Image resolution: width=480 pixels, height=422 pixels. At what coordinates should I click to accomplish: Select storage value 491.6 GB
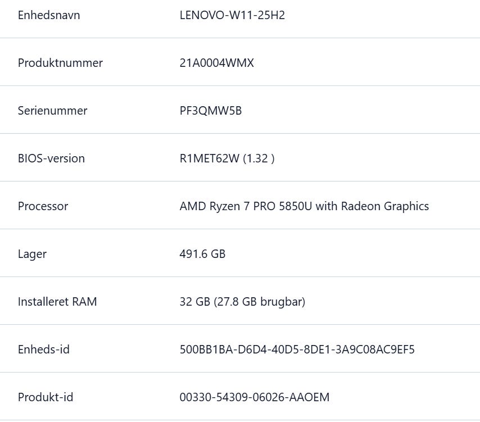point(202,253)
